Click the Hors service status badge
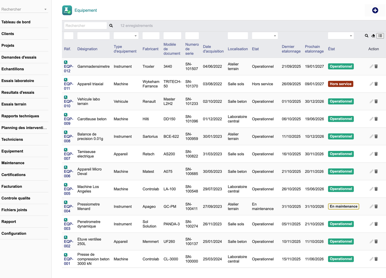 [341, 84]
